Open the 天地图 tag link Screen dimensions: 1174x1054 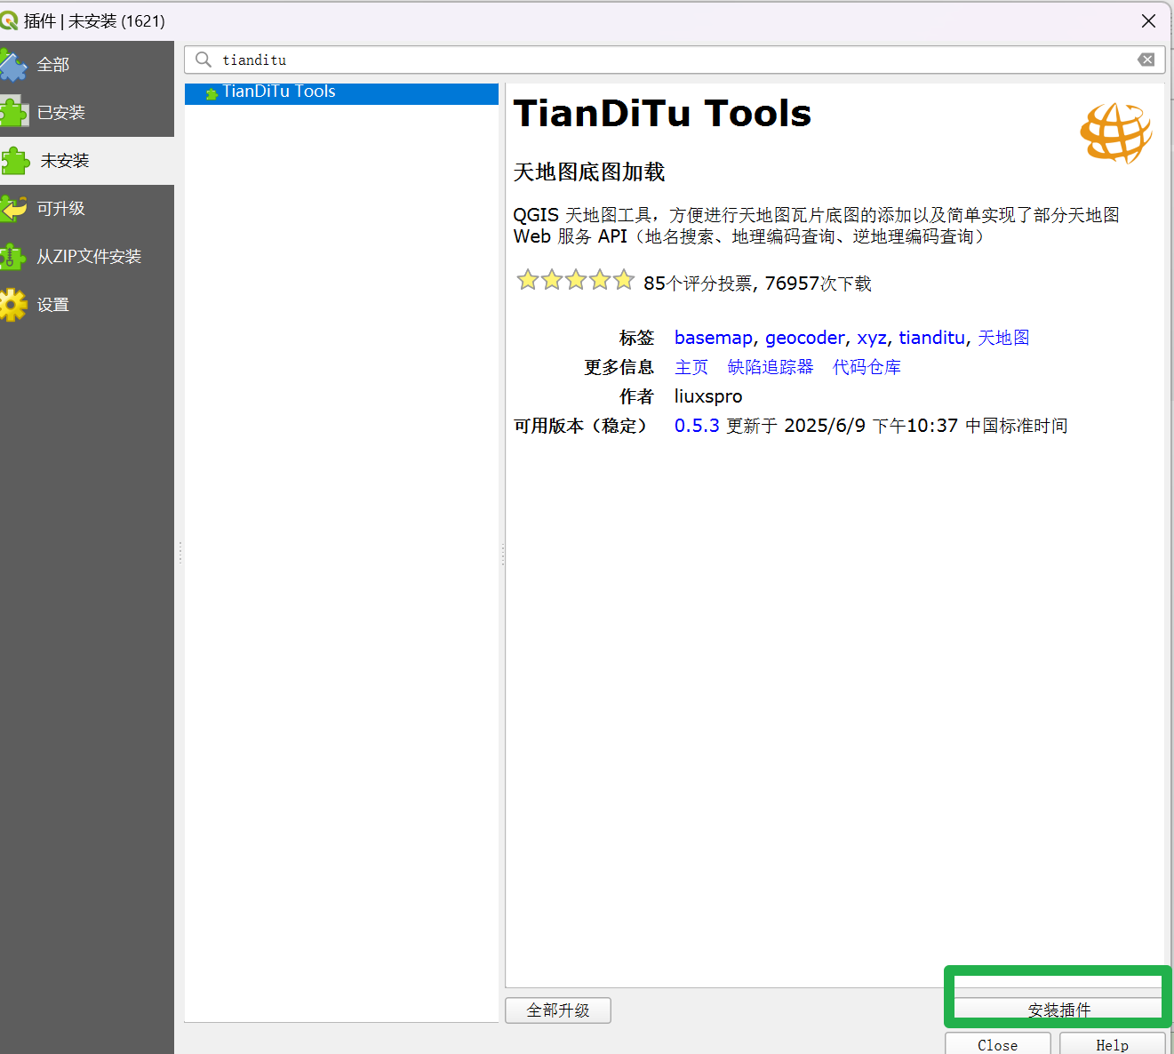pos(1003,338)
